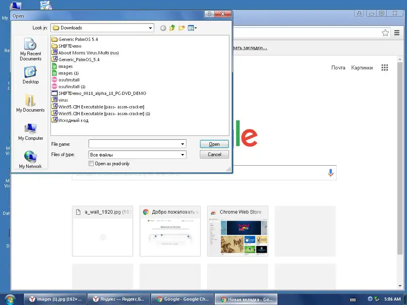Click the Cancel button in dialog
The height and width of the screenshot is (305, 407).
click(x=214, y=154)
